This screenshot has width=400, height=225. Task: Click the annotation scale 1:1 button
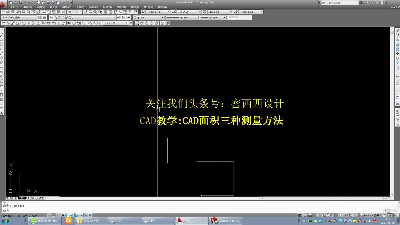tap(344, 215)
